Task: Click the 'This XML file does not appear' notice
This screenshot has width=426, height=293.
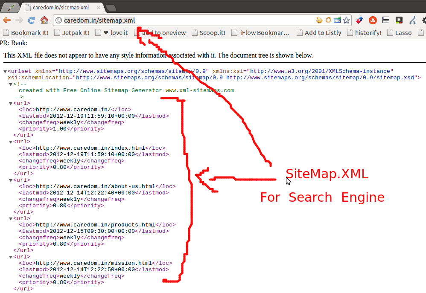Action: (158, 55)
